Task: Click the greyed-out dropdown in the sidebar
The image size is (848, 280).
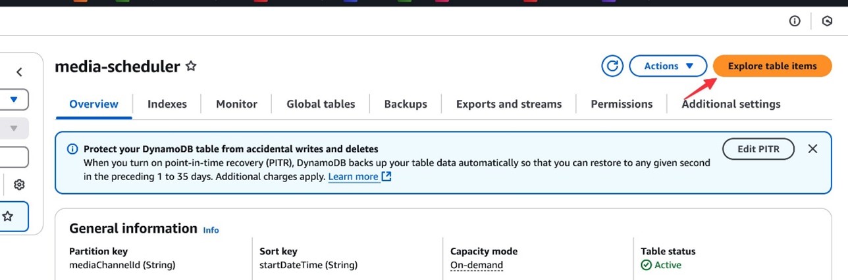Action: tap(13, 128)
